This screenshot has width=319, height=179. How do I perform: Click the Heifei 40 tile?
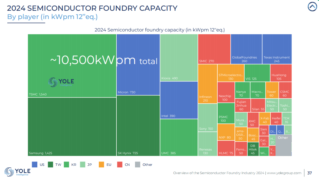(x=276, y=119)
